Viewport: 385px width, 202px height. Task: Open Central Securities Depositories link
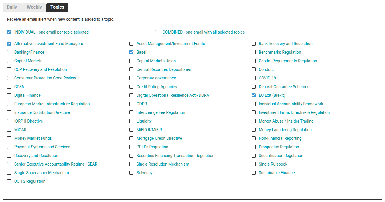click(164, 69)
